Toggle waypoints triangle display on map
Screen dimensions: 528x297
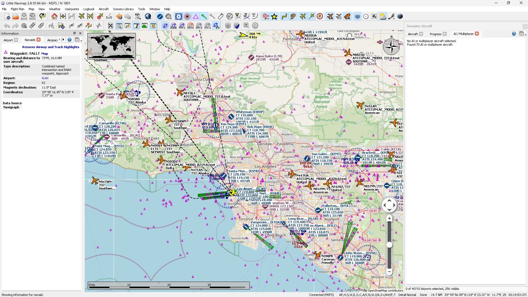(196, 16)
